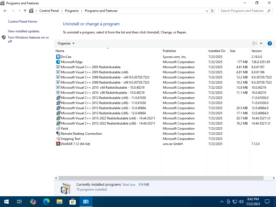
Task: Select Visual C++ 2012 Redistributable (x86) row
Action: pos(165,103)
